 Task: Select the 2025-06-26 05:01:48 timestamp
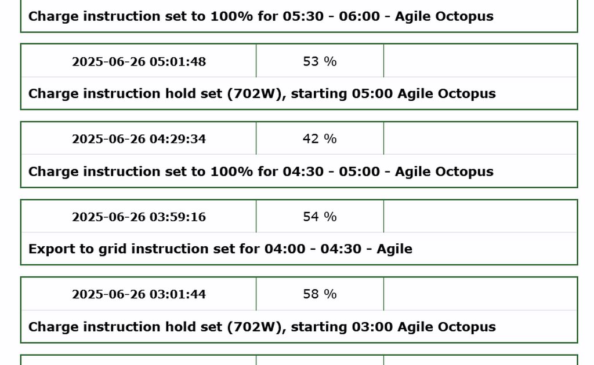139,61
